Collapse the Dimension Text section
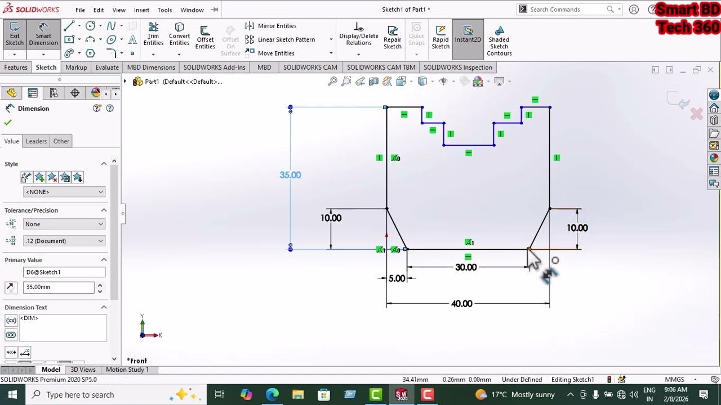Viewport: 721px width, 405px height. (x=104, y=307)
